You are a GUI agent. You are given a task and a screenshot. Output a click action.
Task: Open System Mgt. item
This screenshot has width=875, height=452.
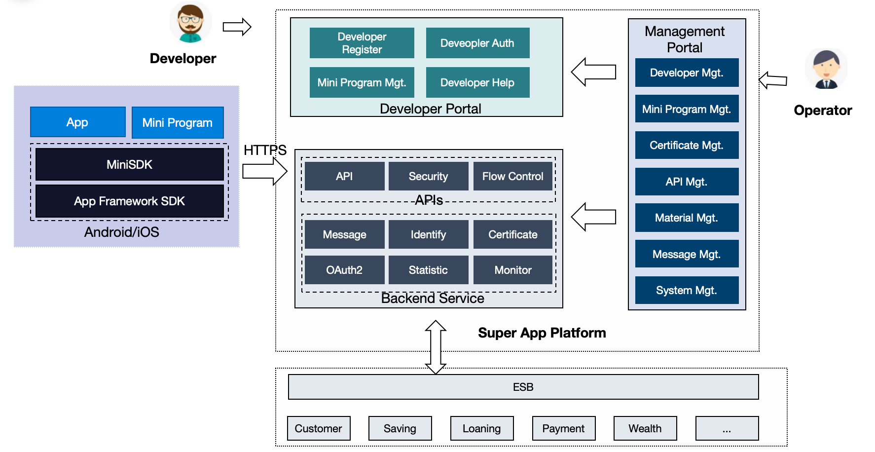687,290
